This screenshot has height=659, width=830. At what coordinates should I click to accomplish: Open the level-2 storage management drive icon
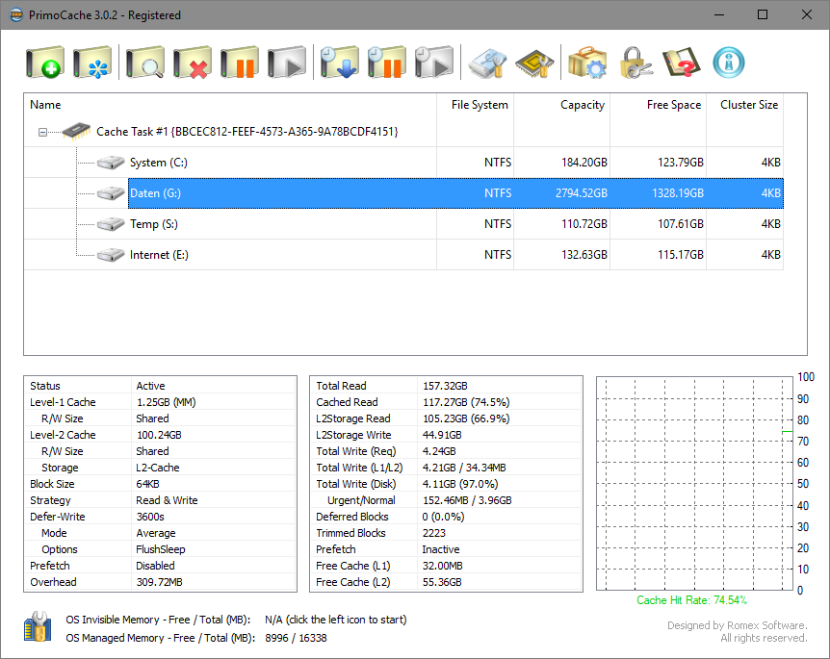tap(487, 63)
